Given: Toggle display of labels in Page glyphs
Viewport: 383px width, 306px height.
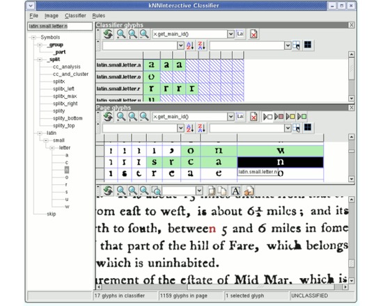Looking at the screenshot, I should [x=240, y=116].
